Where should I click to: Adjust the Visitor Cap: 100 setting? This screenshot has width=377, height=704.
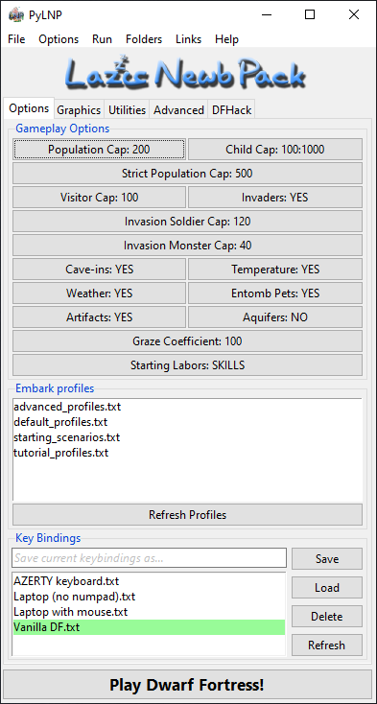click(99, 198)
